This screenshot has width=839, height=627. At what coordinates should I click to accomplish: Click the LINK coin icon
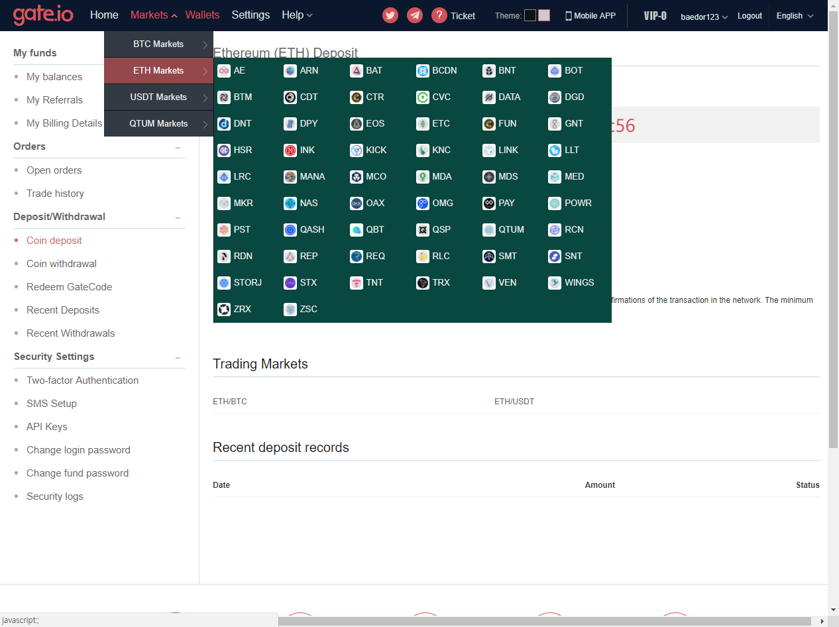(x=489, y=150)
